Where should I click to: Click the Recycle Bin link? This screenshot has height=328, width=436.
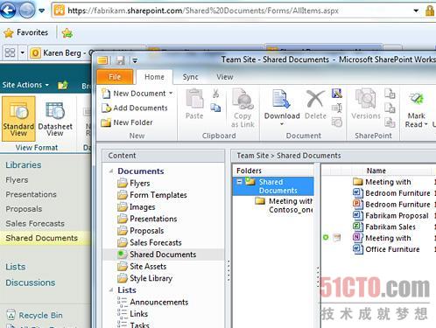[x=40, y=315]
